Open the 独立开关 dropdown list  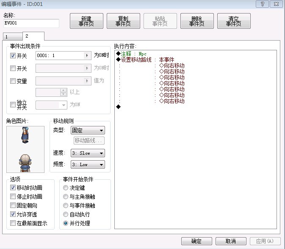[51, 105]
